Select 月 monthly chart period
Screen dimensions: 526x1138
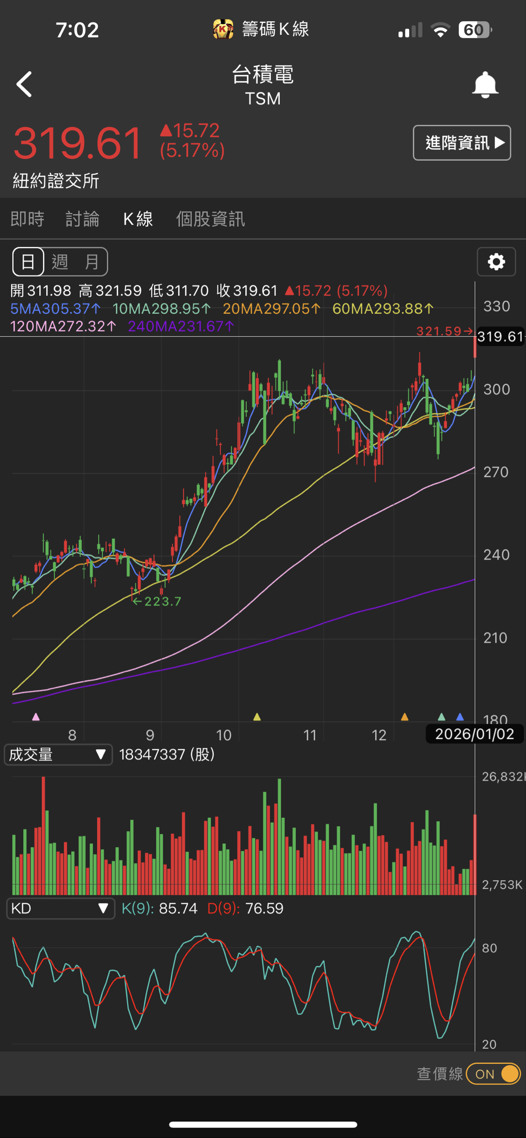(91, 262)
